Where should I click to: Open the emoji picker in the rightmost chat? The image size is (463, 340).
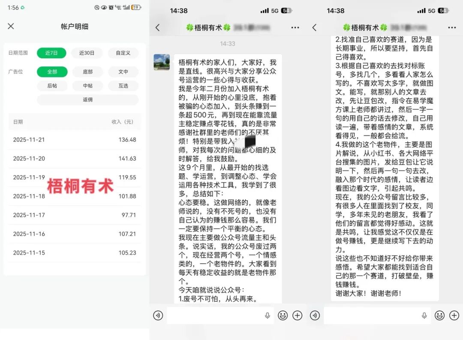[x=439, y=316]
